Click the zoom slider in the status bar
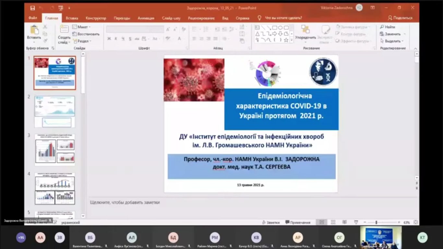443x249 pixels. coord(376,222)
